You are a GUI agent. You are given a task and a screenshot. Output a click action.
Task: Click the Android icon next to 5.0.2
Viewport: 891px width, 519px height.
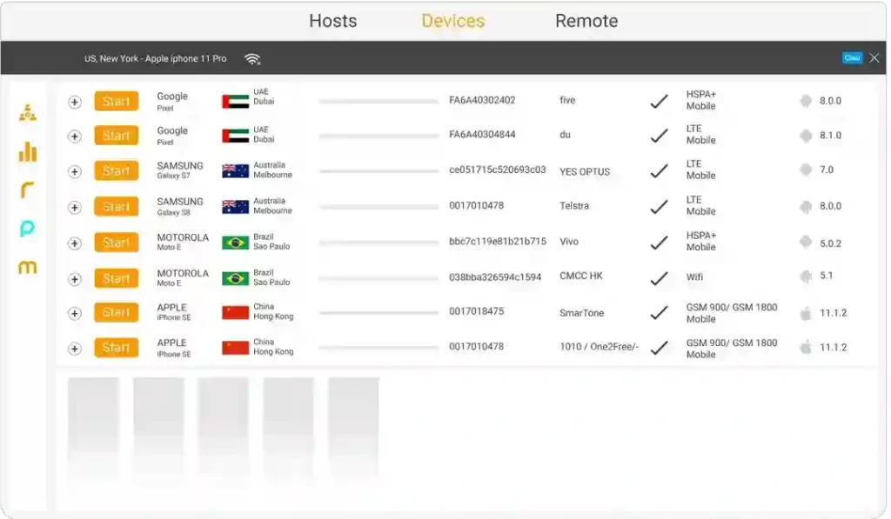pos(806,243)
